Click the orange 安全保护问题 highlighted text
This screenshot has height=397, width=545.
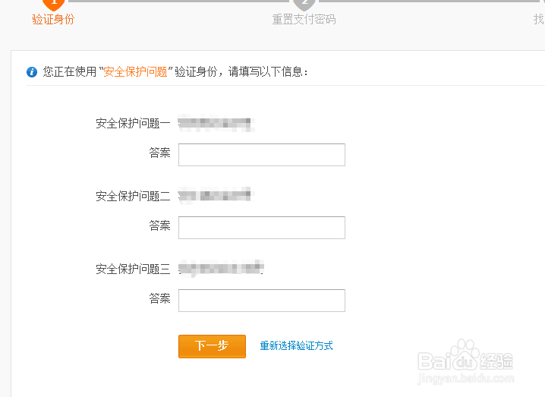(x=135, y=72)
